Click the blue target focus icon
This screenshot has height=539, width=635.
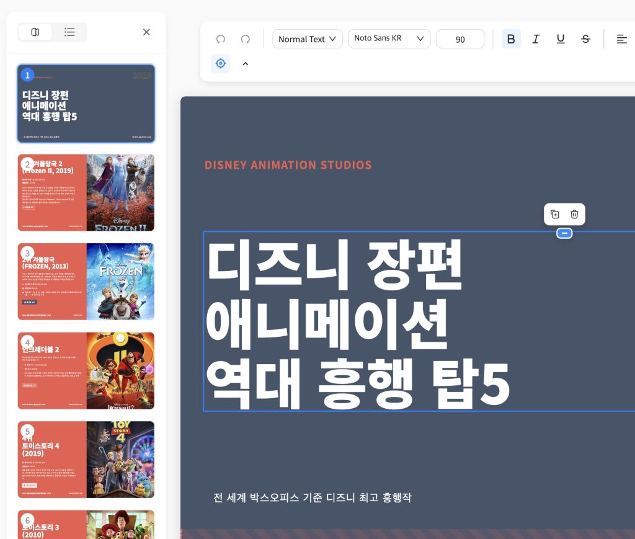coord(221,64)
